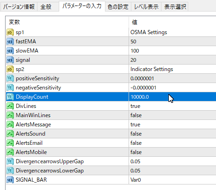Click the double icon beside DisplayCount

coord(10,97)
